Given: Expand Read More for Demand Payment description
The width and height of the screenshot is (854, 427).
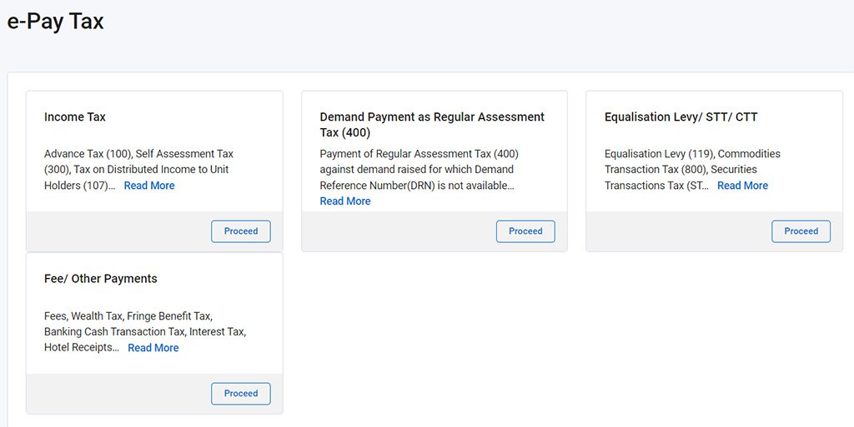Looking at the screenshot, I should tap(345, 201).
